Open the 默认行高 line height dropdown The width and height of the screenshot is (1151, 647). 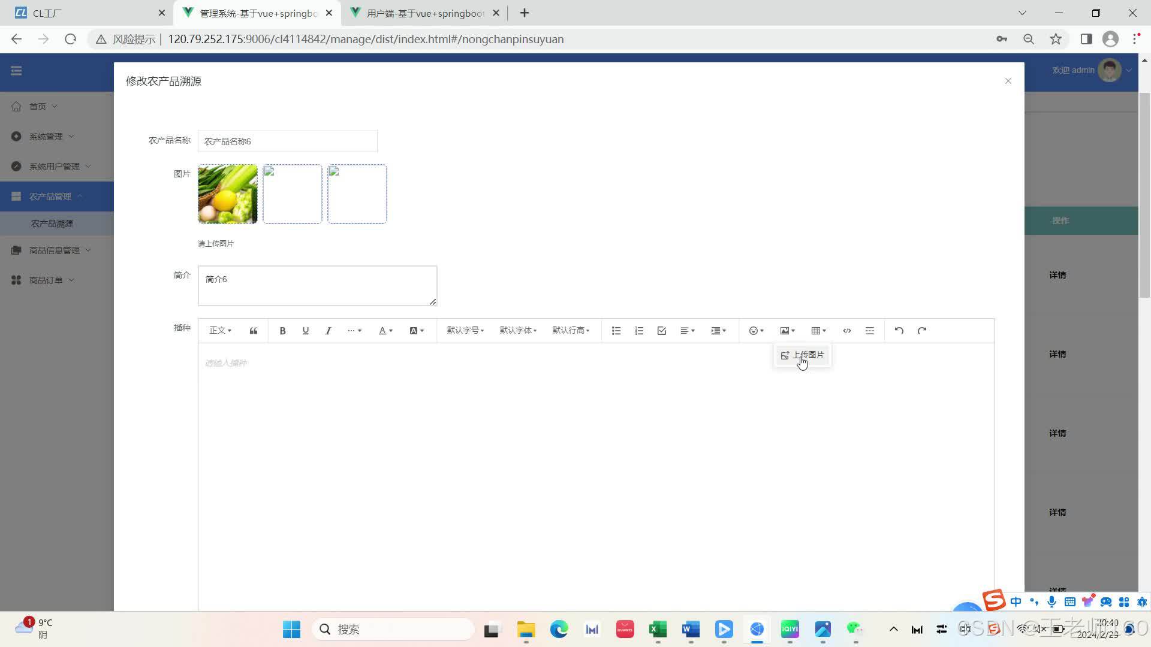(571, 331)
